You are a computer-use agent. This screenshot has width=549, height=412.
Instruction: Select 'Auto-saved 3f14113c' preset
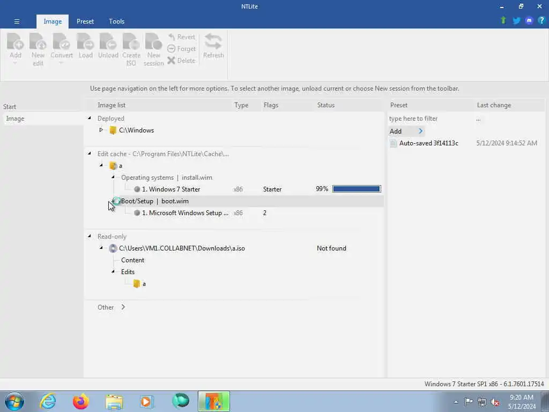click(x=428, y=143)
